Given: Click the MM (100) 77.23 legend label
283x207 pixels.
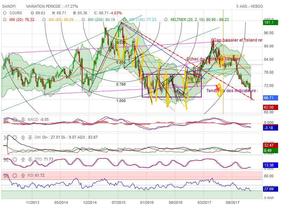Looking at the screenshot, I should coord(143,20).
